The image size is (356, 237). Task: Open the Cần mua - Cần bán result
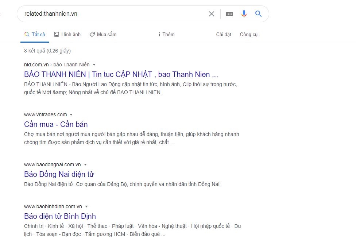(56, 124)
